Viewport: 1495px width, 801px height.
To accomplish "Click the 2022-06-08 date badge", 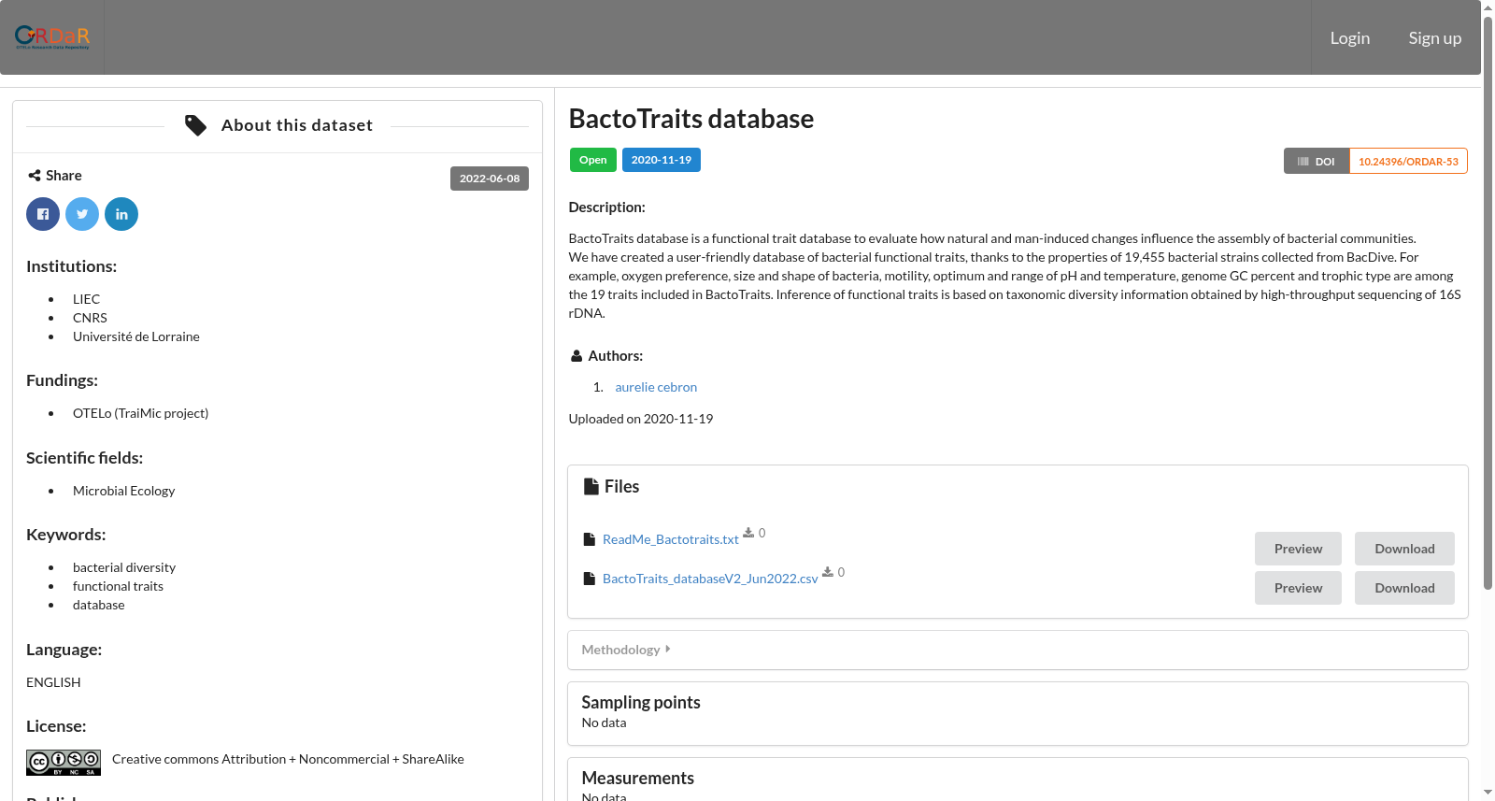I will [x=490, y=179].
